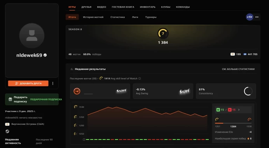
Task: Click the flag icon beside Виргинские Острова
Action: point(7,124)
